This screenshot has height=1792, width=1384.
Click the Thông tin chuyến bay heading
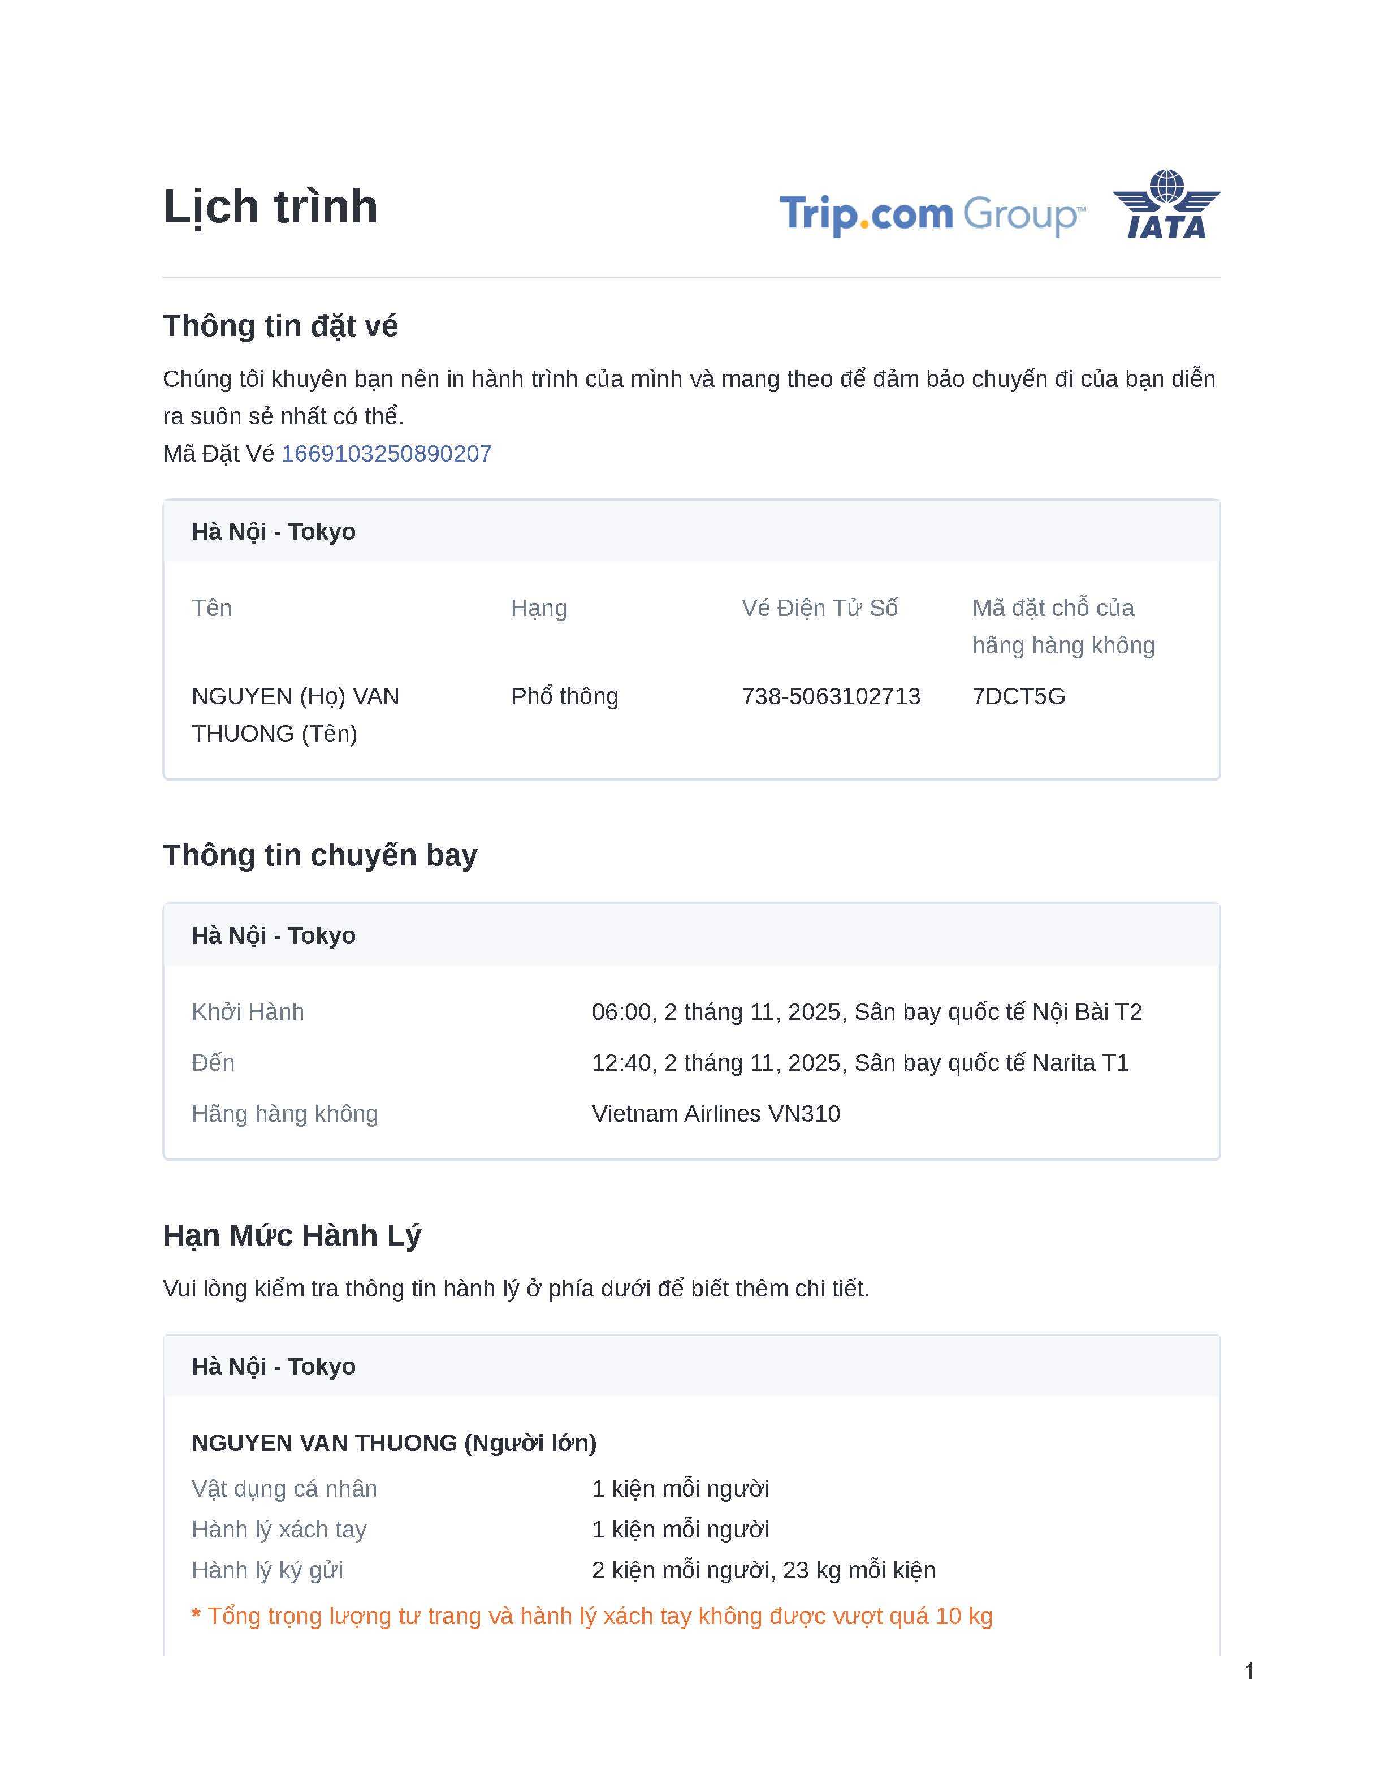[x=320, y=855]
